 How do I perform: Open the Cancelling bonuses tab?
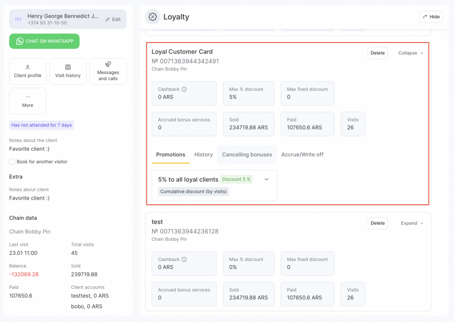coord(247,155)
